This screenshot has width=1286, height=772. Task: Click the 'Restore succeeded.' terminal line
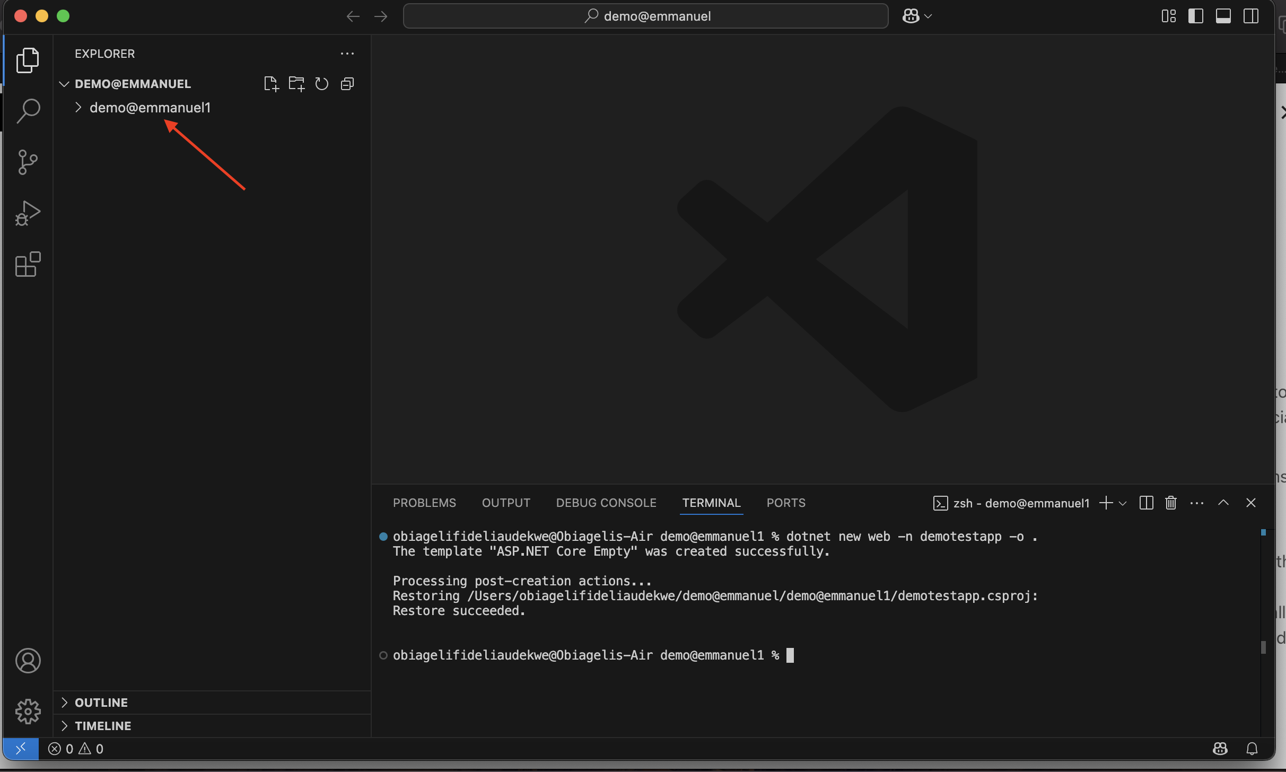[459, 611]
